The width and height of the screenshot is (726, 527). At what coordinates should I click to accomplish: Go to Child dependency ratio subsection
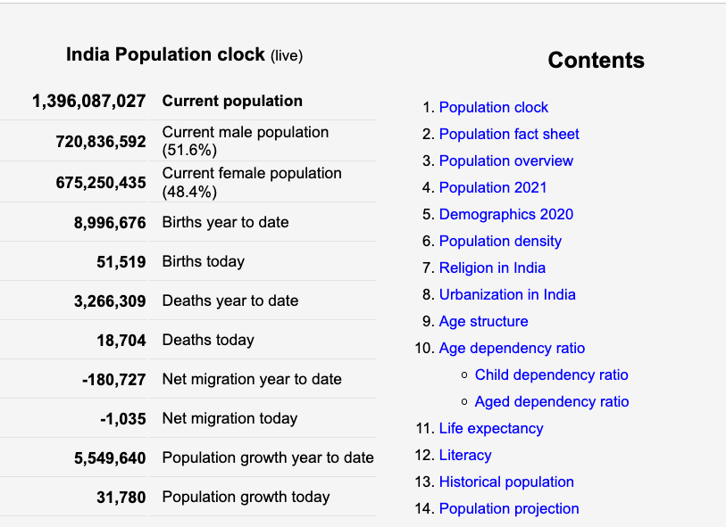[x=551, y=375]
